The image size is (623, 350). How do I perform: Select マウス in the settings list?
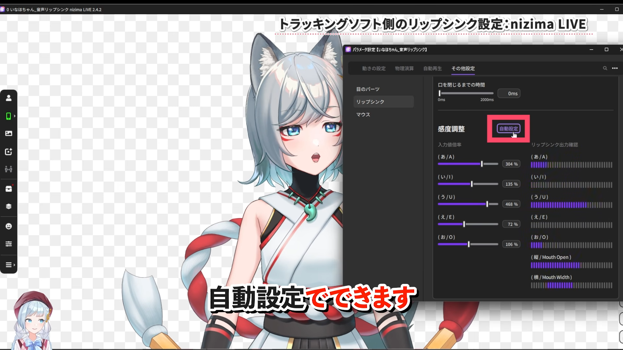[363, 114]
